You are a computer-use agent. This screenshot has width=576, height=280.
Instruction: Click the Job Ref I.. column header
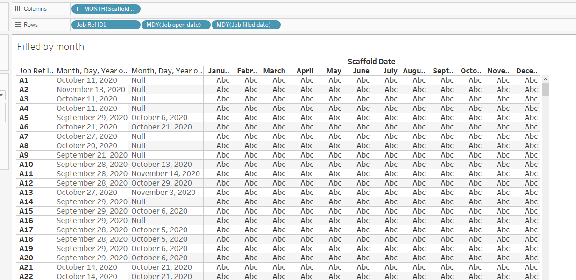coord(35,71)
